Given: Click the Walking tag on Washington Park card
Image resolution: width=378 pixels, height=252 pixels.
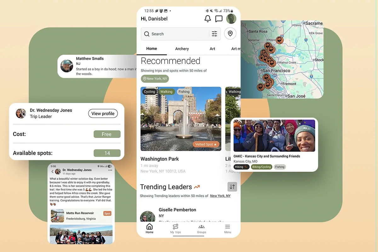Looking at the screenshot, I should (x=166, y=92).
